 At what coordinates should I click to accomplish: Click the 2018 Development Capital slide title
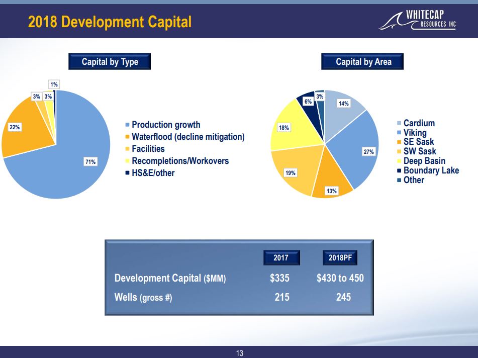click(110, 22)
